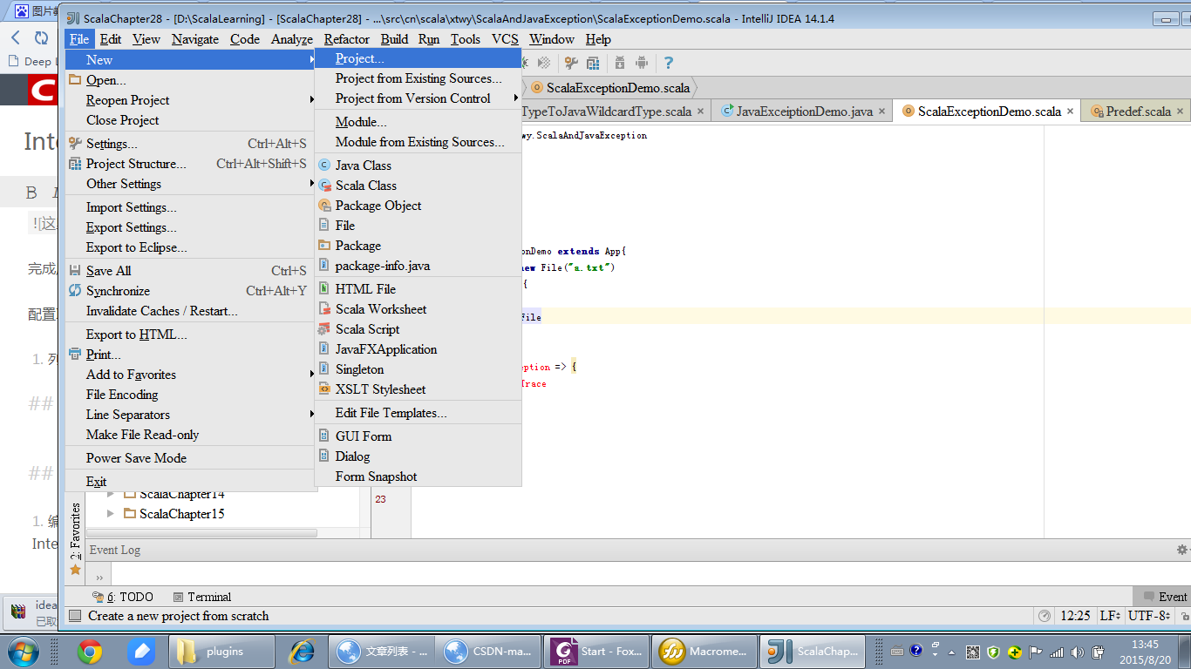Expand the Add to Favorites submenu
This screenshot has width=1191, height=669.
(x=190, y=375)
